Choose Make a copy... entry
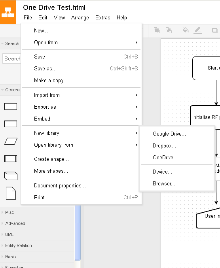Image resolution: width=220 pixels, height=268 pixels. point(81,80)
